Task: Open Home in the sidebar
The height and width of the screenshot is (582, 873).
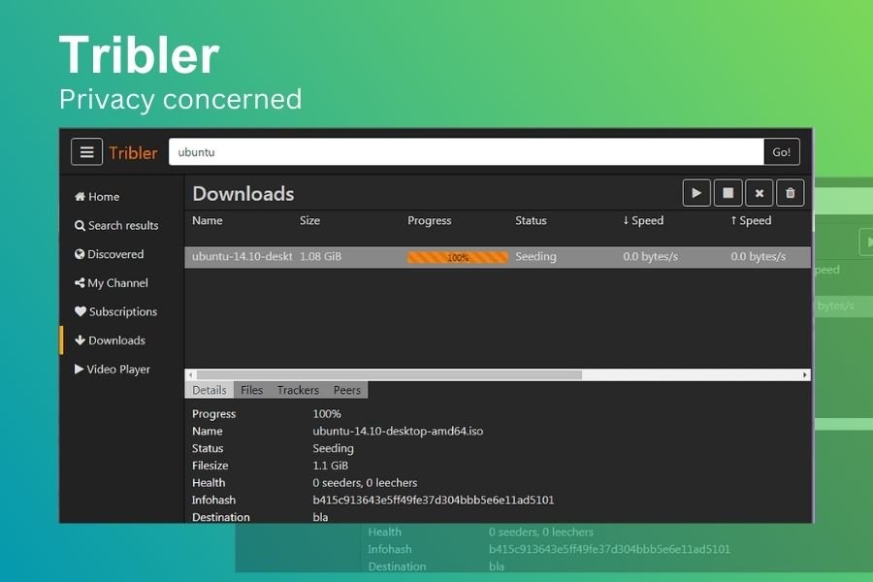Action: (x=97, y=197)
